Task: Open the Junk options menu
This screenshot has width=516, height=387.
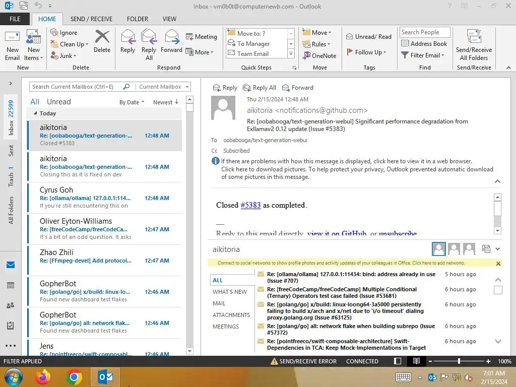Action: pos(63,56)
